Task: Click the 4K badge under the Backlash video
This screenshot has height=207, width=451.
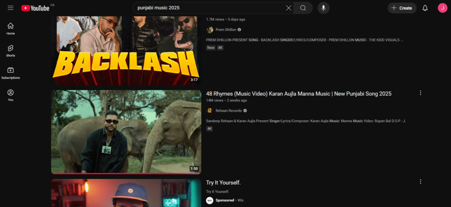Action: pos(220,47)
